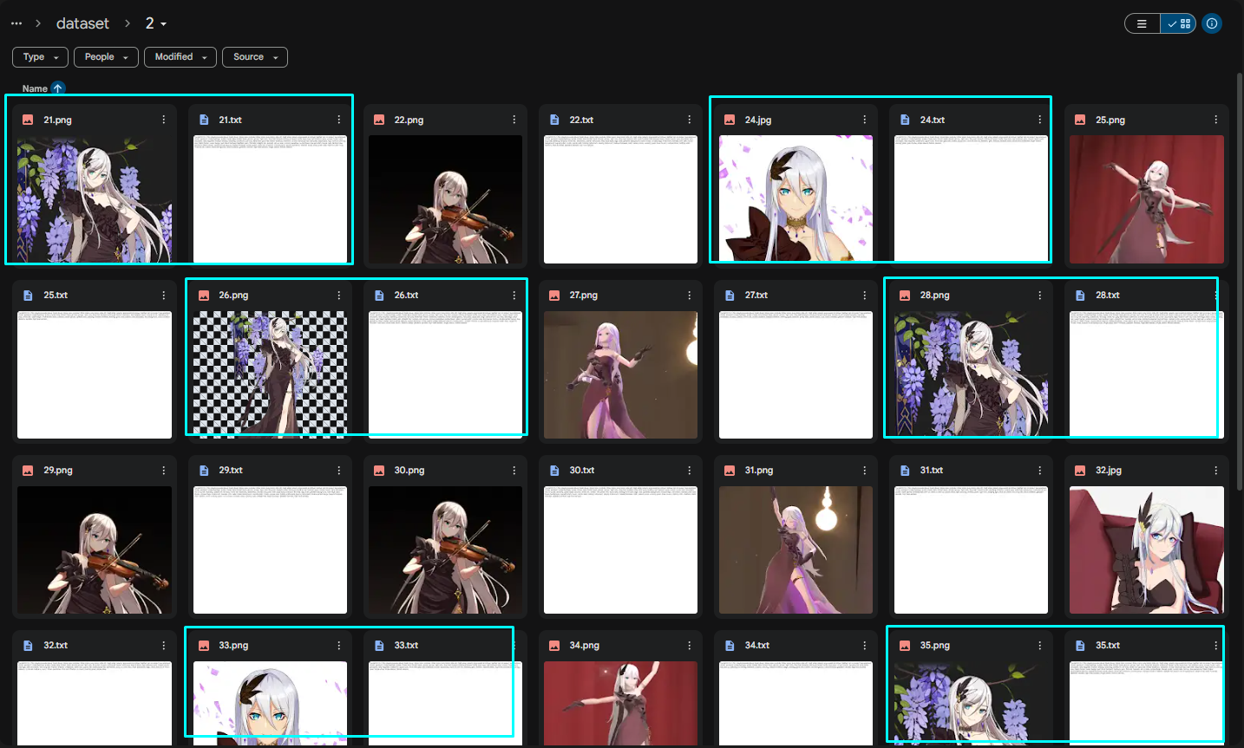The image size is (1244, 748).
Task: Open more actions menu for 34.txt
Action: pos(864,645)
